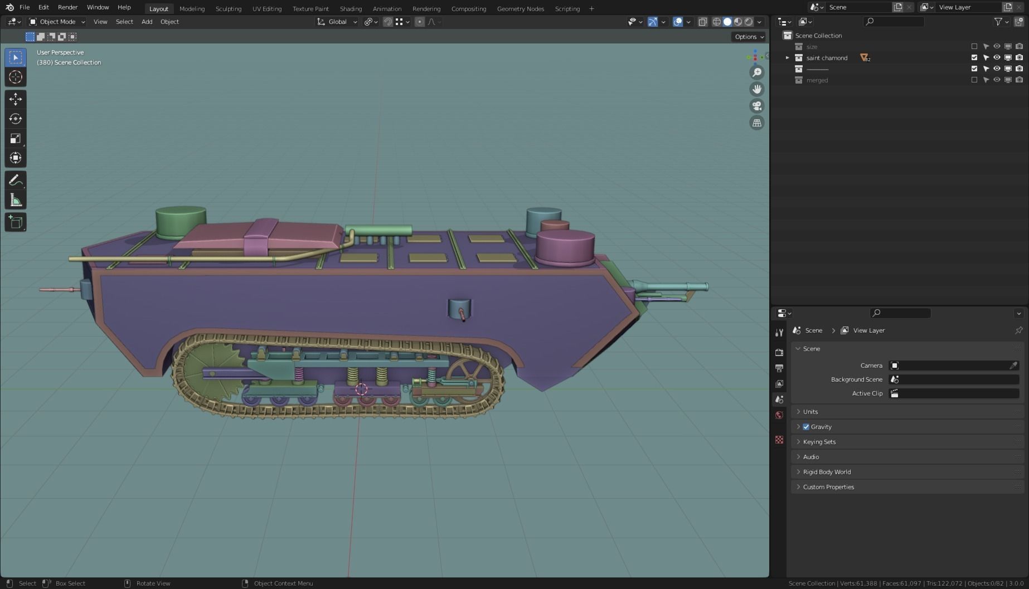Select the Annotate tool

(16, 181)
